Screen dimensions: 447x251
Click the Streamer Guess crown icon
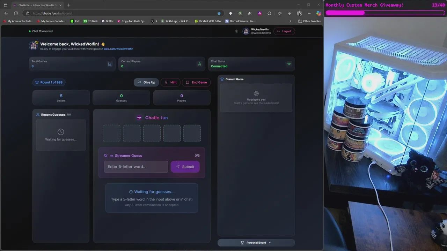click(x=105, y=156)
